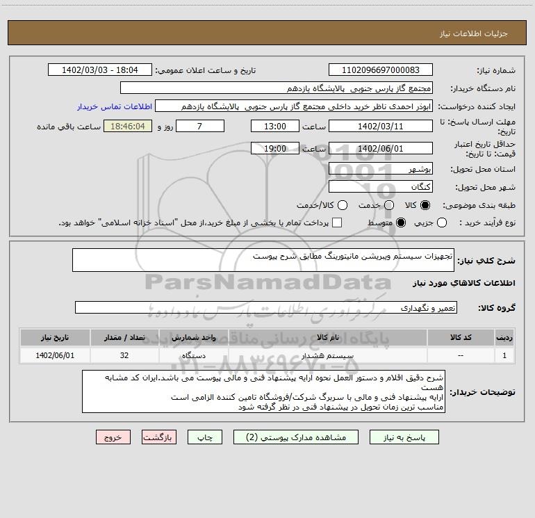Click the واحد شمارش column header
Image resolution: width=535 pixels, height=518 pixels.
193,337
